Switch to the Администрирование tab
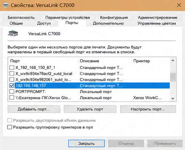This screenshot has width=185, height=150. (157, 17)
